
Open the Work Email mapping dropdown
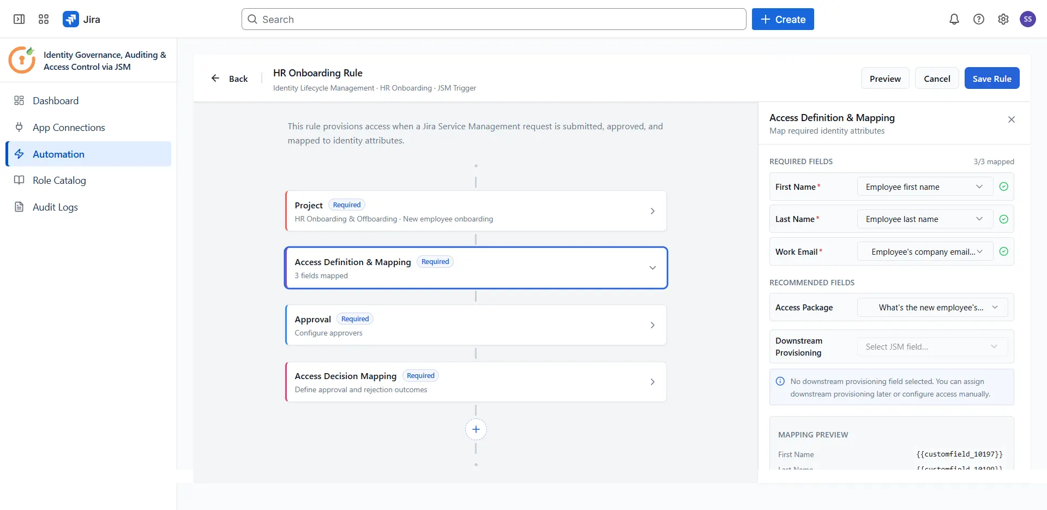tap(925, 251)
